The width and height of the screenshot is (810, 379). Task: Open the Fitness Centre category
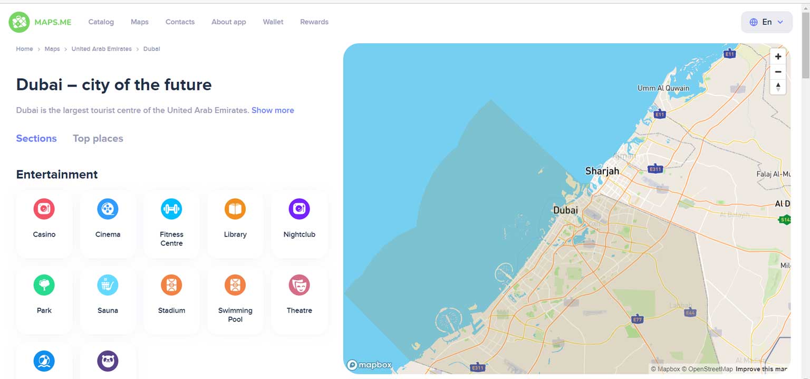[171, 209]
